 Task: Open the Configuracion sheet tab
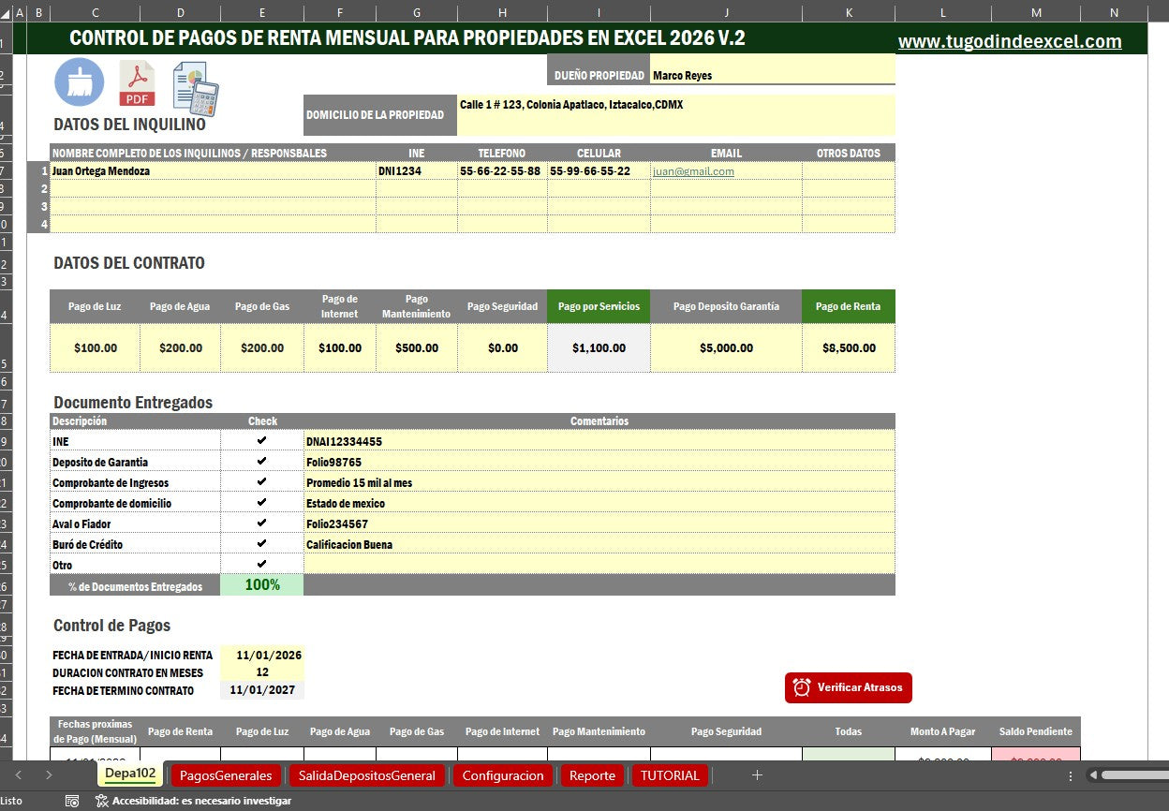click(x=502, y=775)
